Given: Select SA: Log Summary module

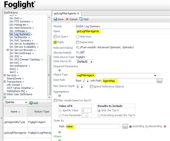Looking at the screenshot, I should [20, 34].
